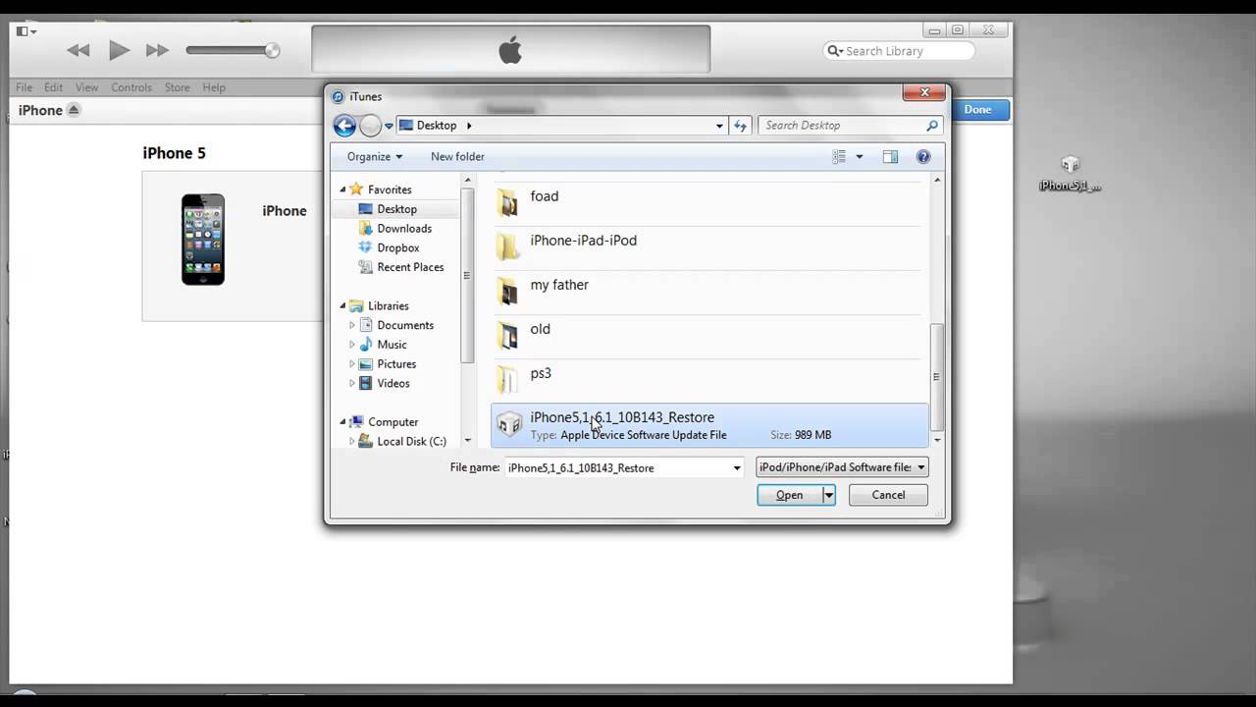Select the my father folder
This screenshot has height=707, width=1256.
(709, 293)
